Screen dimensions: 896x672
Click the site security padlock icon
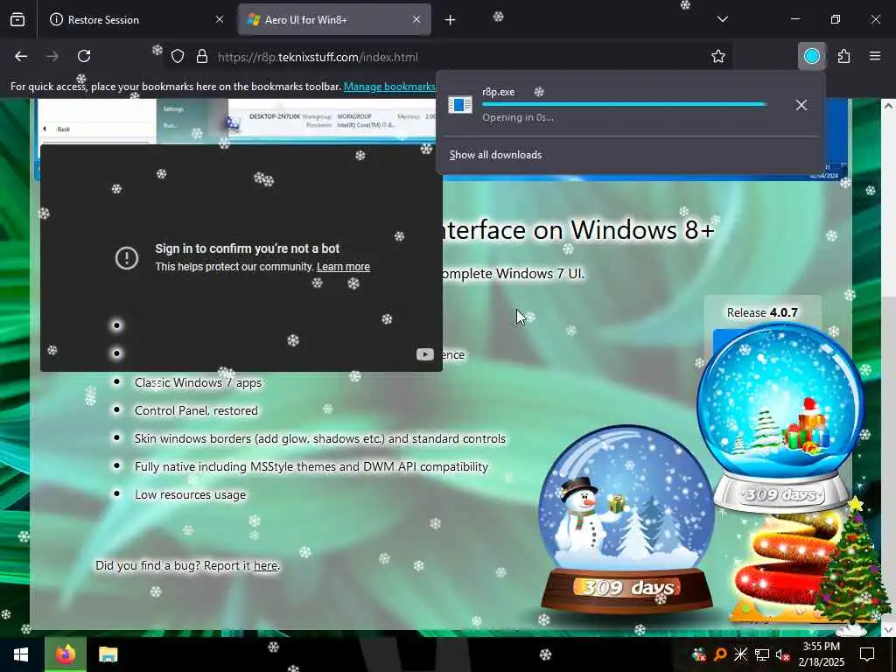click(x=202, y=57)
